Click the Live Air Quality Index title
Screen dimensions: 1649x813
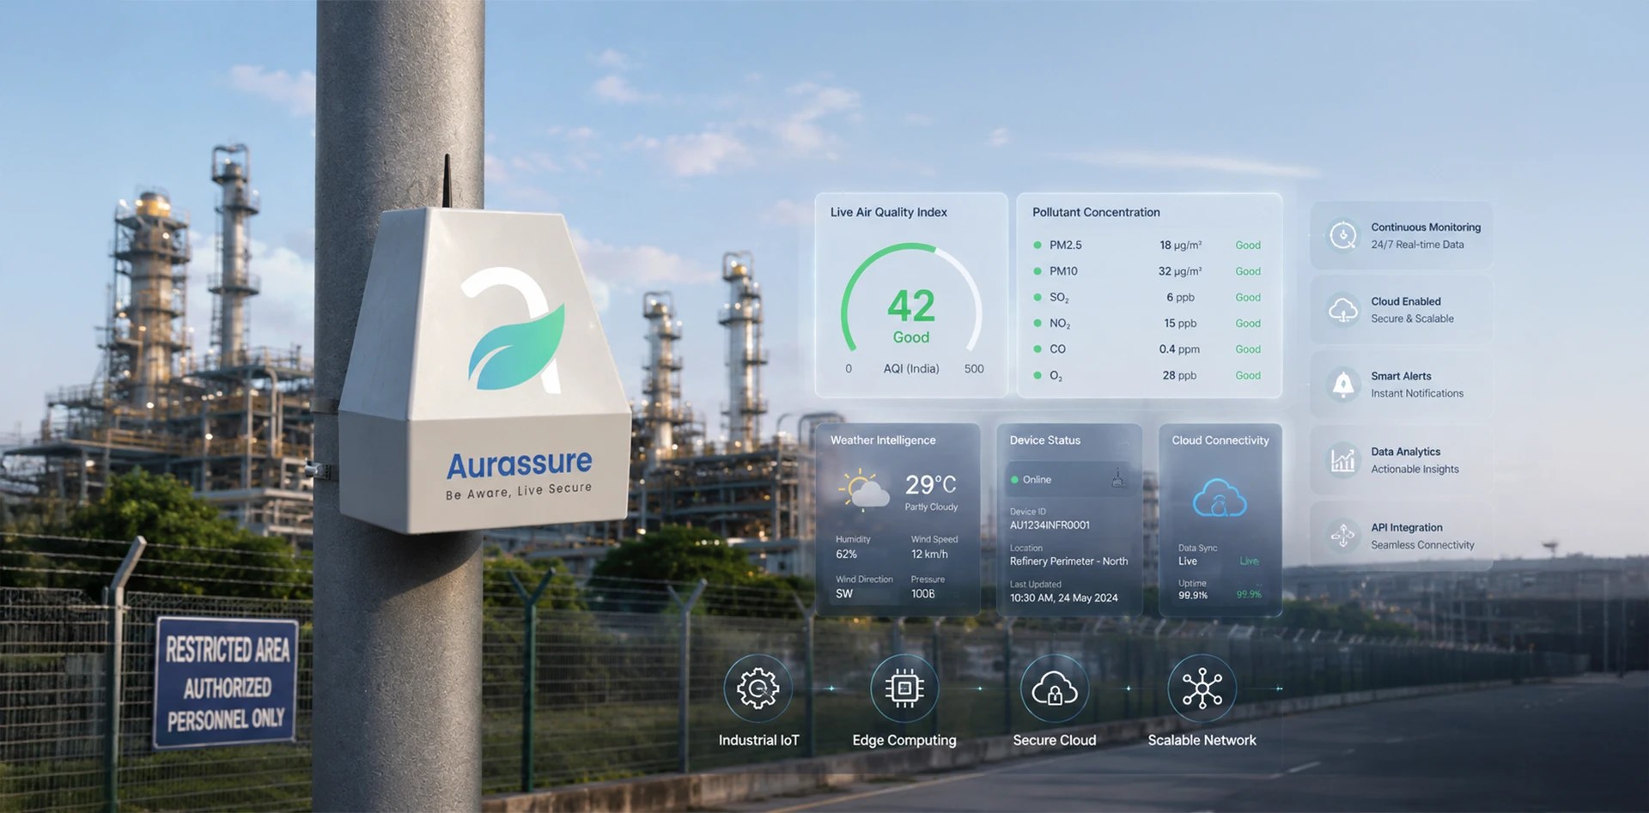click(x=888, y=212)
